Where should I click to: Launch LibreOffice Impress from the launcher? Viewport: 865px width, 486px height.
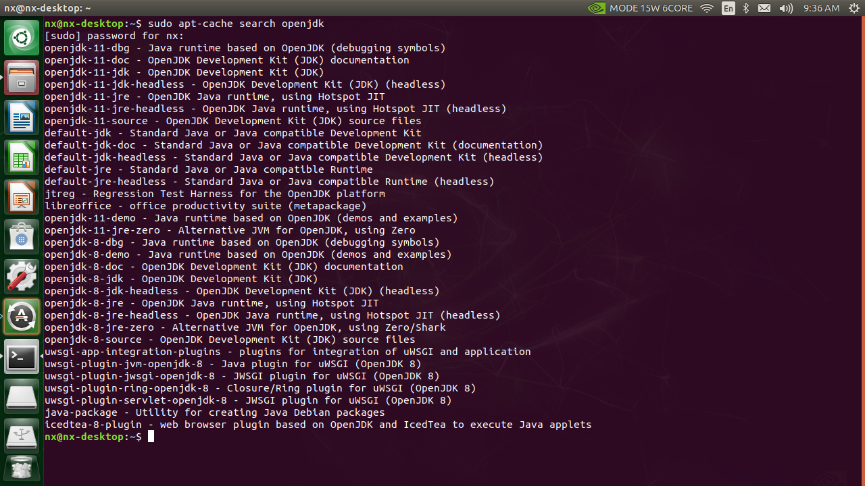22,197
